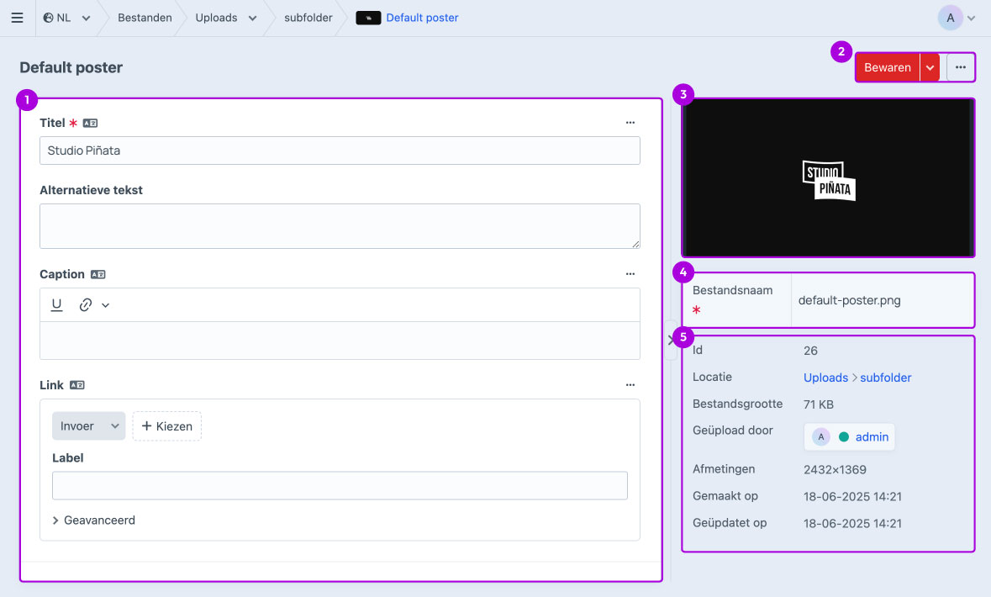Click the Studio Piñata image preview
The image size is (991, 597).
pyautogui.click(x=828, y=177)
